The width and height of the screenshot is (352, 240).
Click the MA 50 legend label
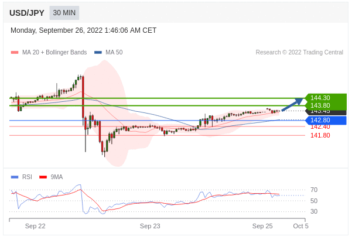tap(114, 52)
